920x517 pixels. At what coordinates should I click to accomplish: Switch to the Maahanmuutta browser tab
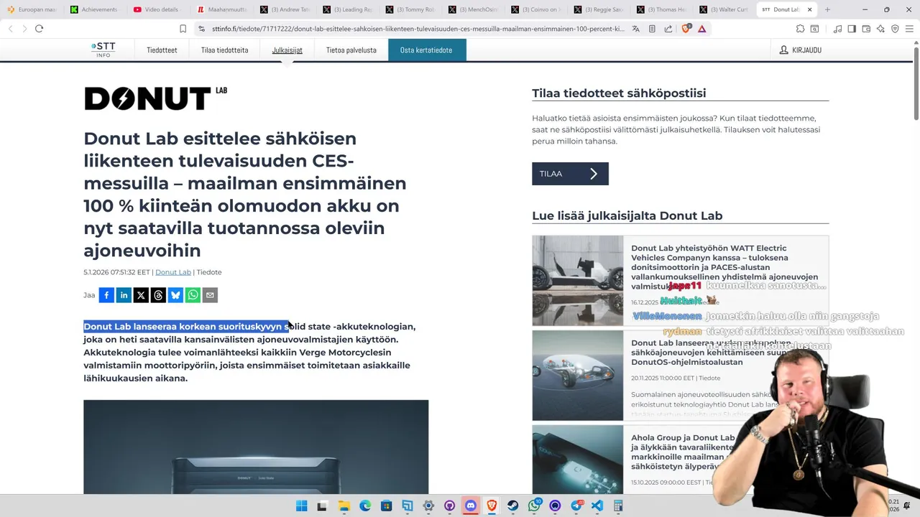[220, 9]
